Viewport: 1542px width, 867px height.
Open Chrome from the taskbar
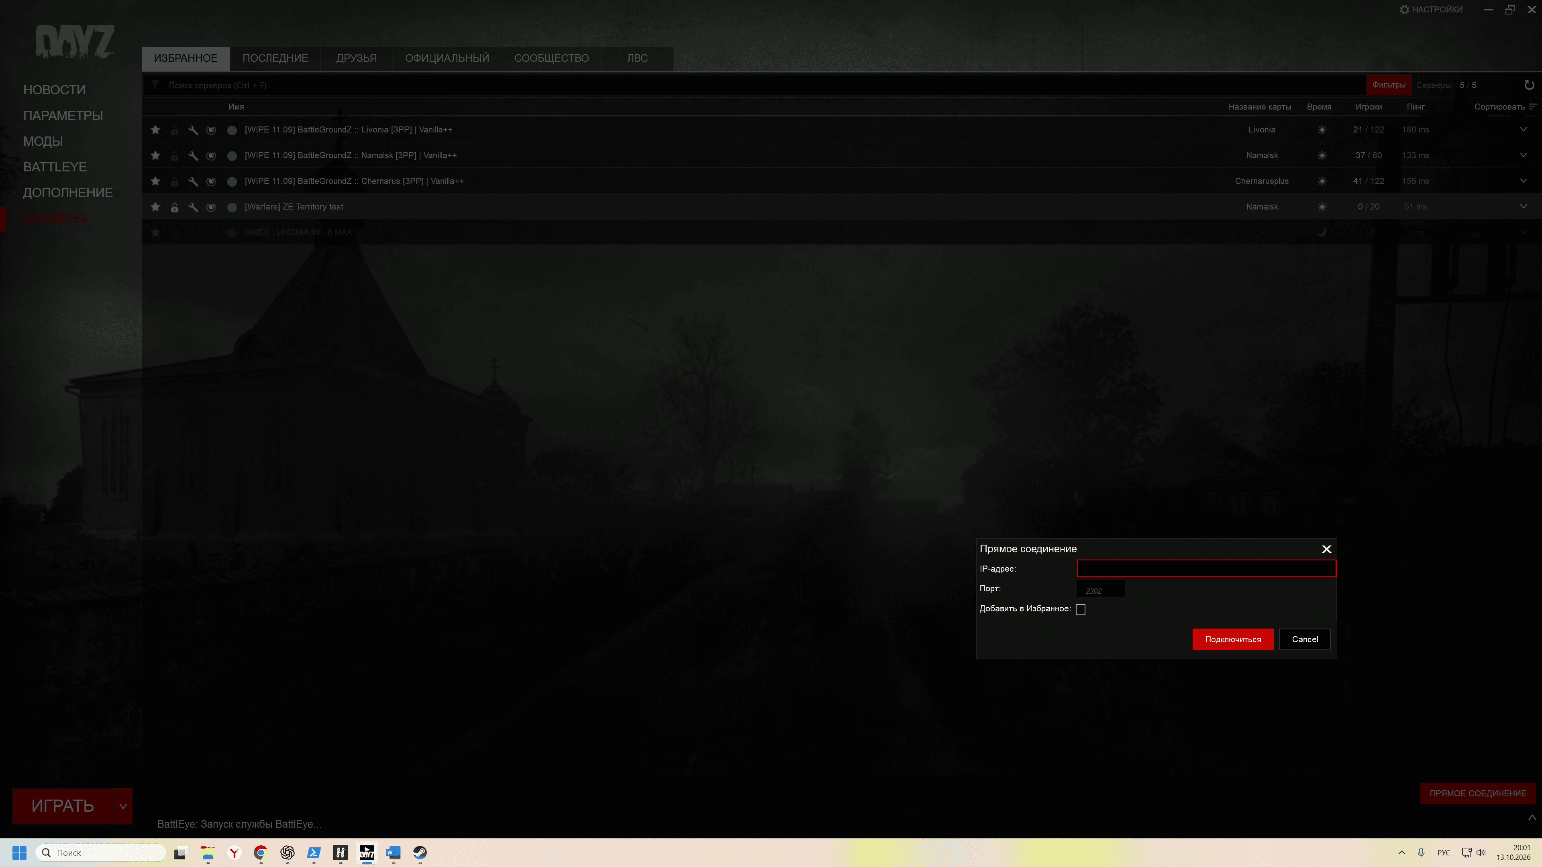(260, 853)
